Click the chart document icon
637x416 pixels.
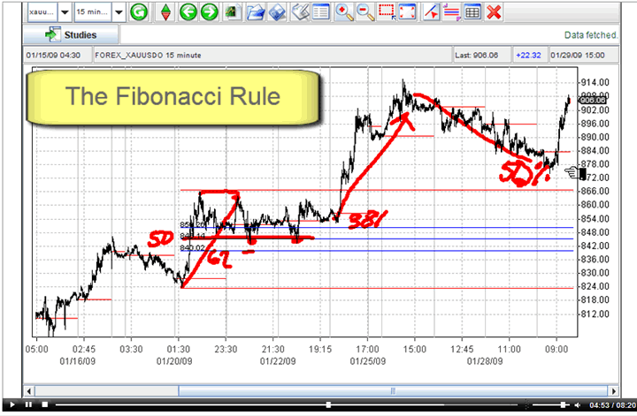233,12
